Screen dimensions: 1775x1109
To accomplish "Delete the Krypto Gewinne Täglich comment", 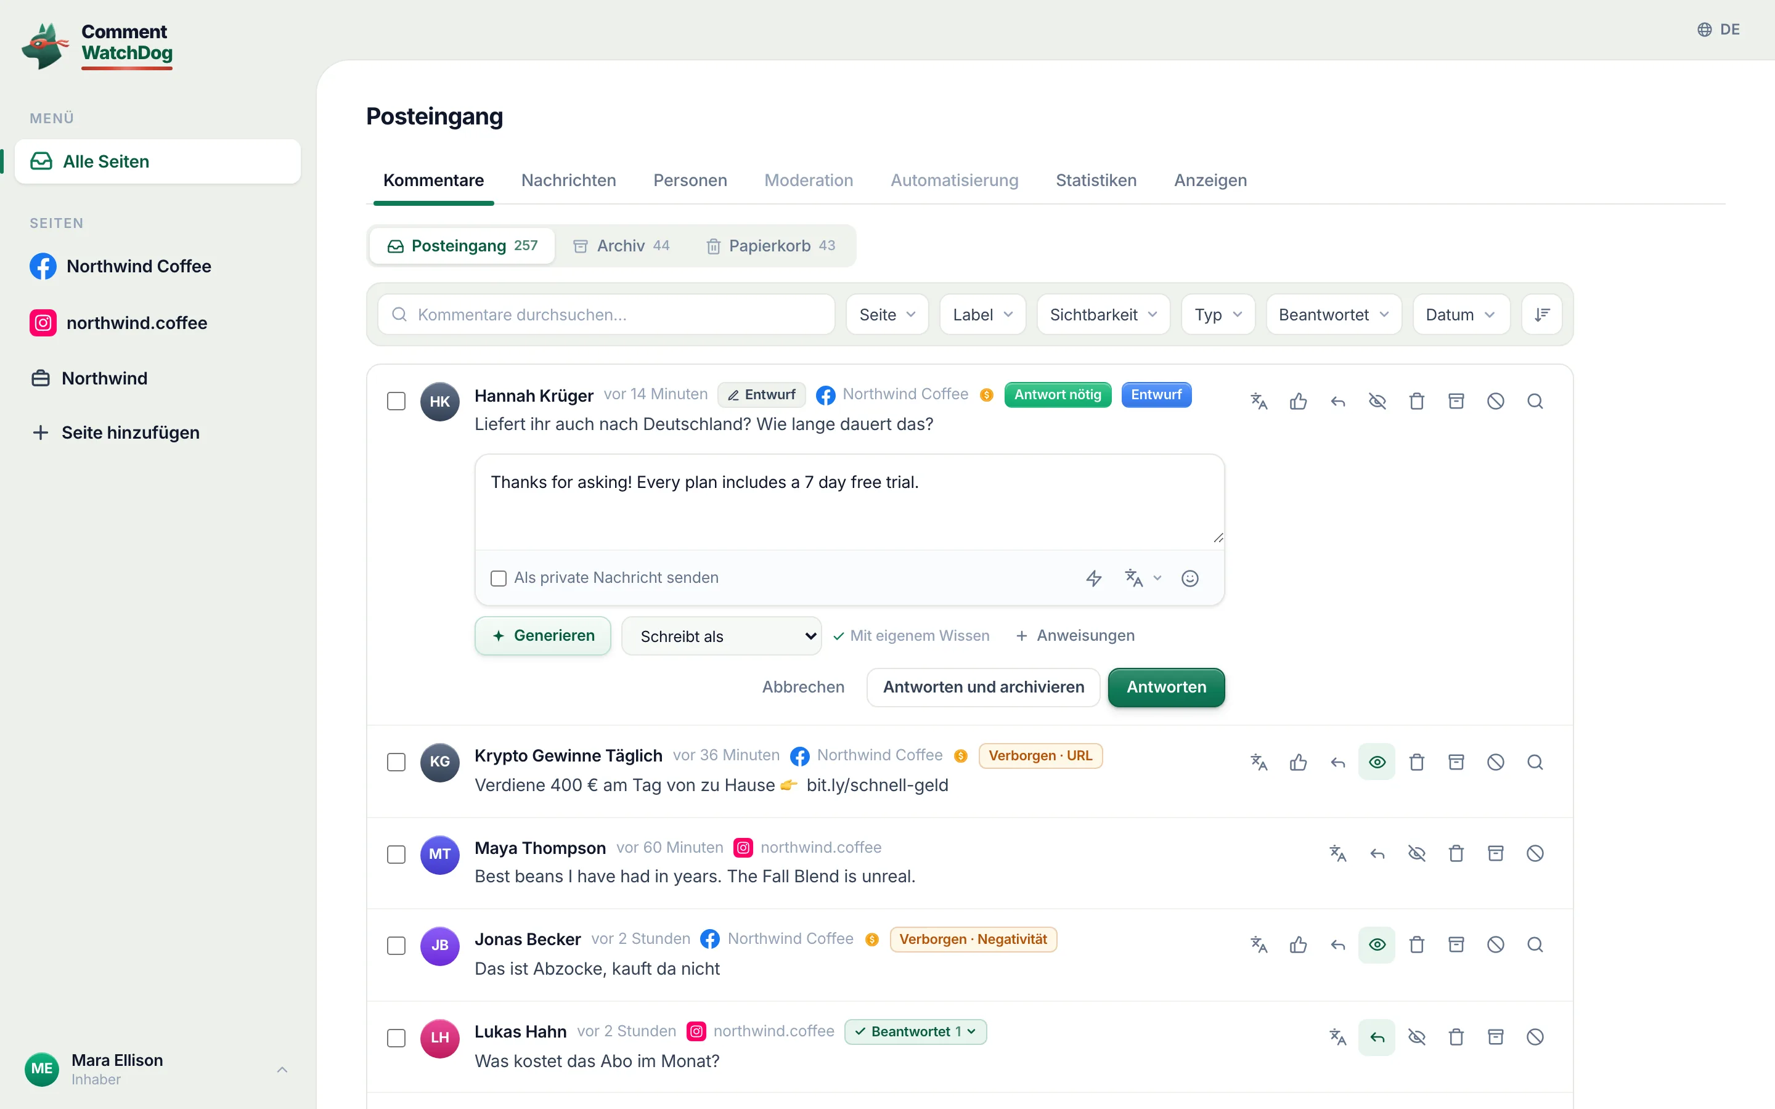I will pos(1416,762).
